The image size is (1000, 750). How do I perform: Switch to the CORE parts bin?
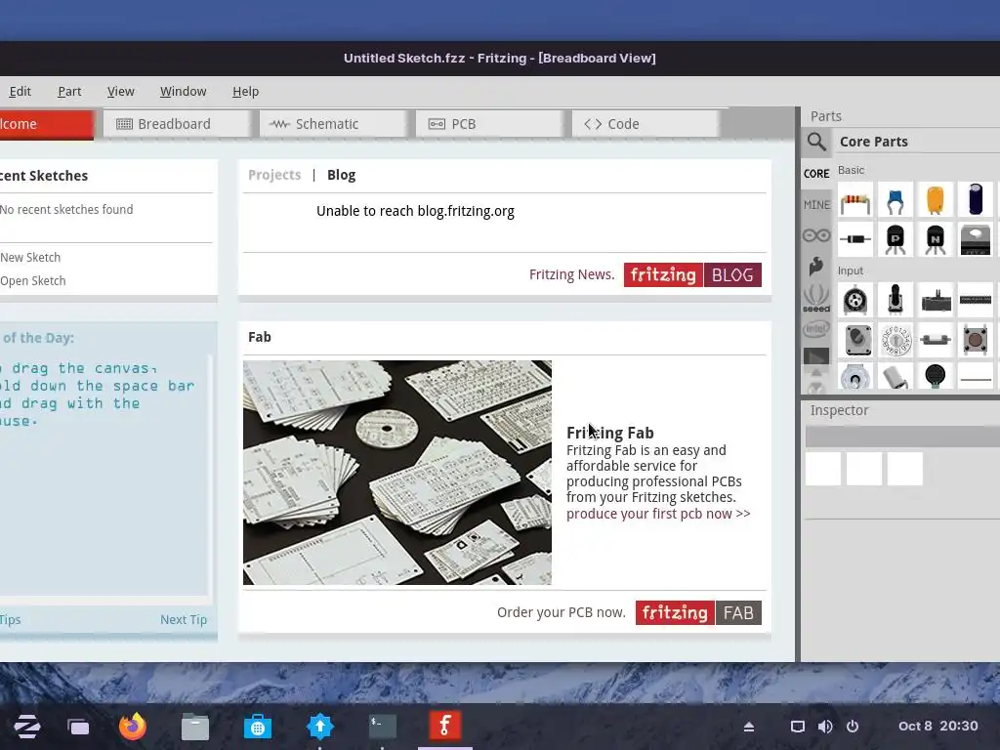point(816,174)
